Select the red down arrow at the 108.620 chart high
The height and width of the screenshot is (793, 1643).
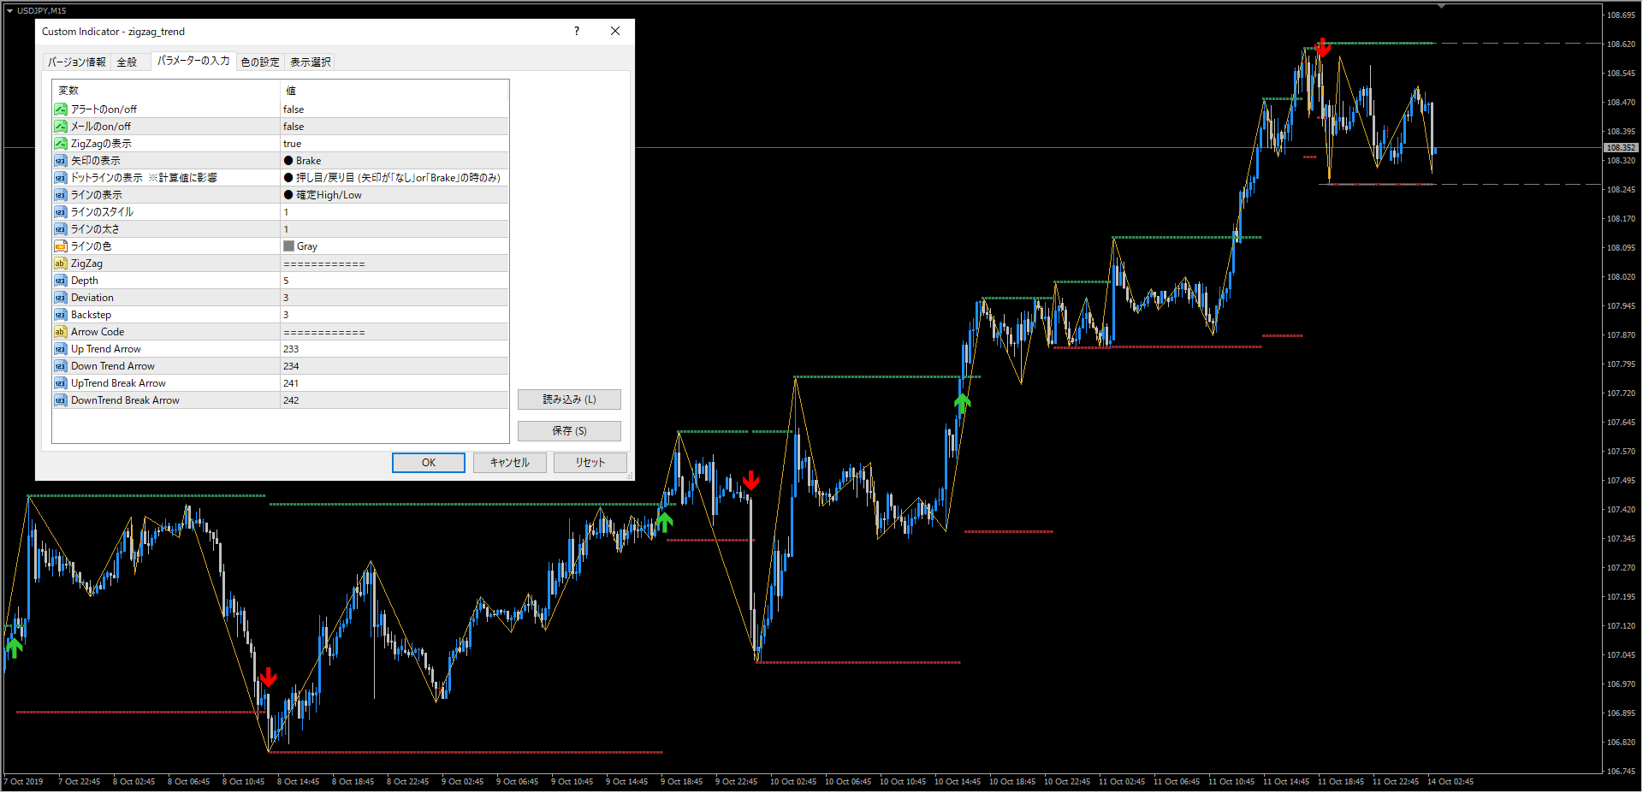(x=1323, y=47)
